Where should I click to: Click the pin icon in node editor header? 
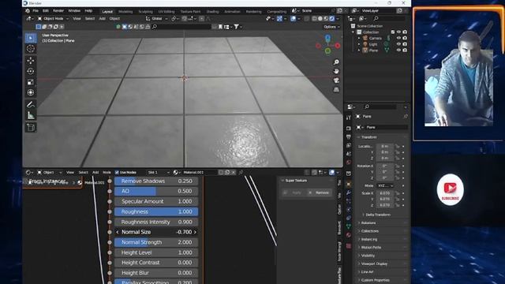click(241, 173)
